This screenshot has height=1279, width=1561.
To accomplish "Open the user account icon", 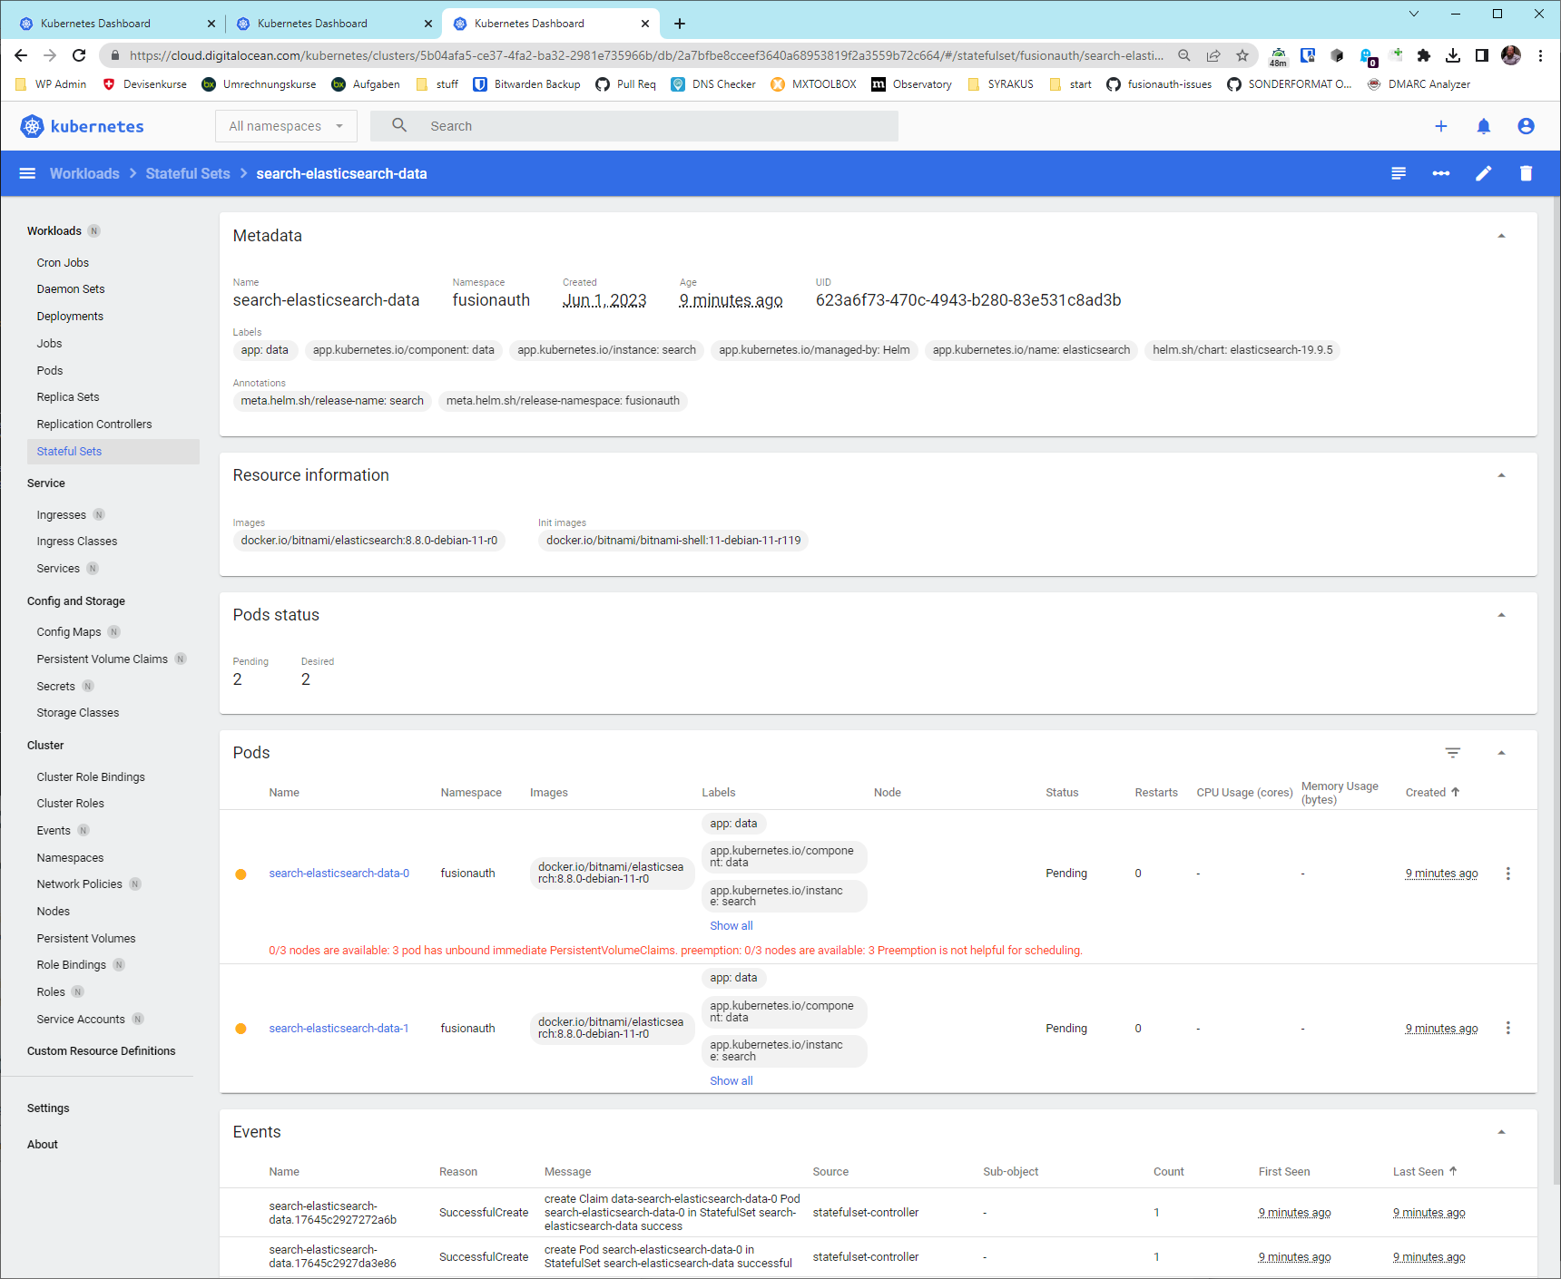I will pyautogui.click(x=1526, y=126).
